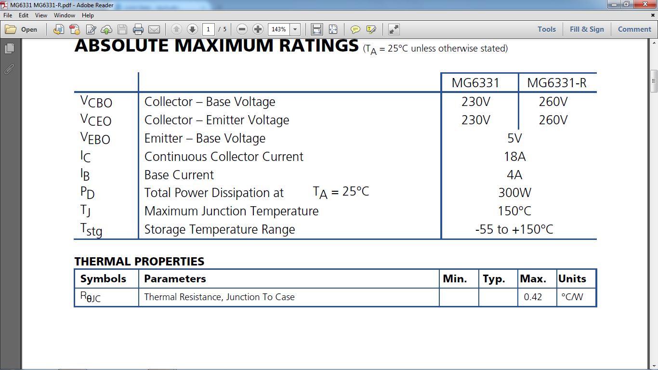Click the 5V emitter-base value
The width and height of the screenshot is (658, 370).
pos(514,138)
